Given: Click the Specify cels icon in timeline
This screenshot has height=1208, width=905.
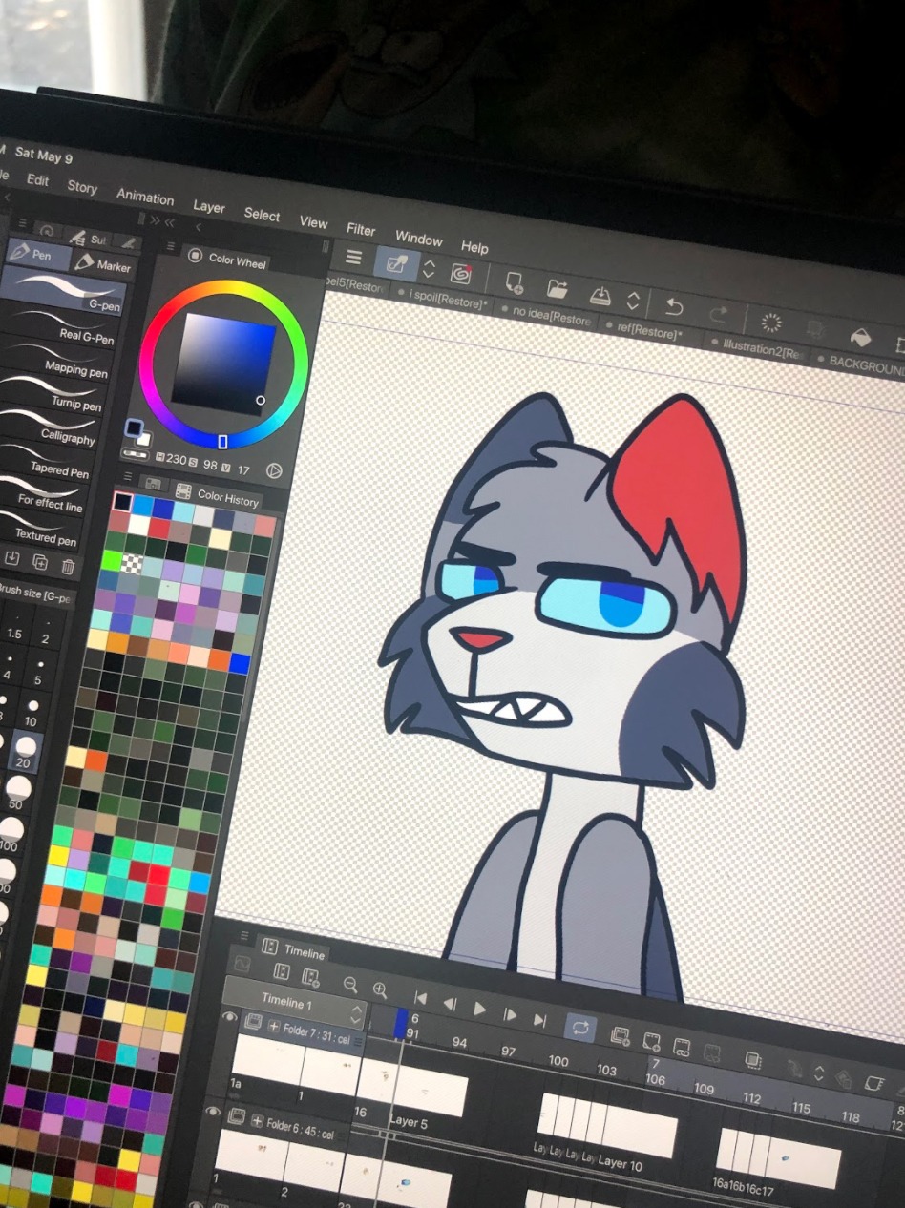Looking at the screenshot, I should [x=683, y=1046].
